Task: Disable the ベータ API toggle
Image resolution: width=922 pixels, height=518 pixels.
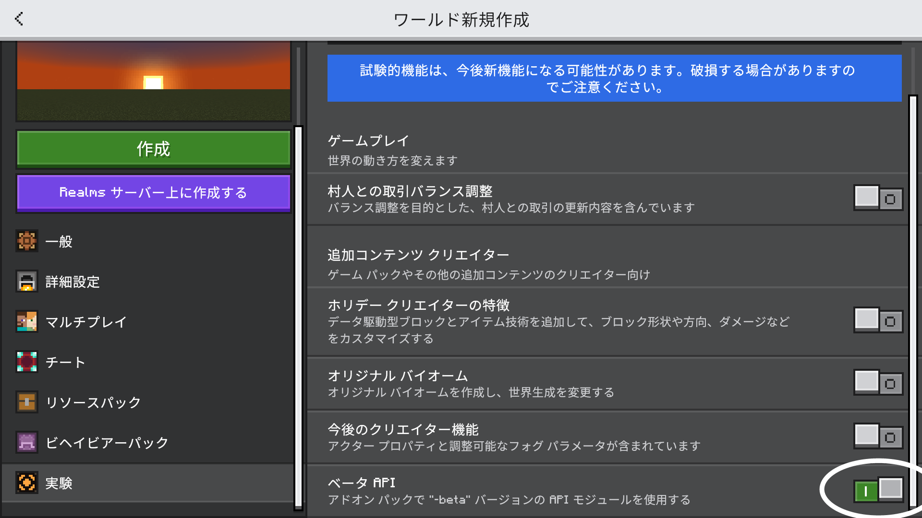Action: point(878,490)
